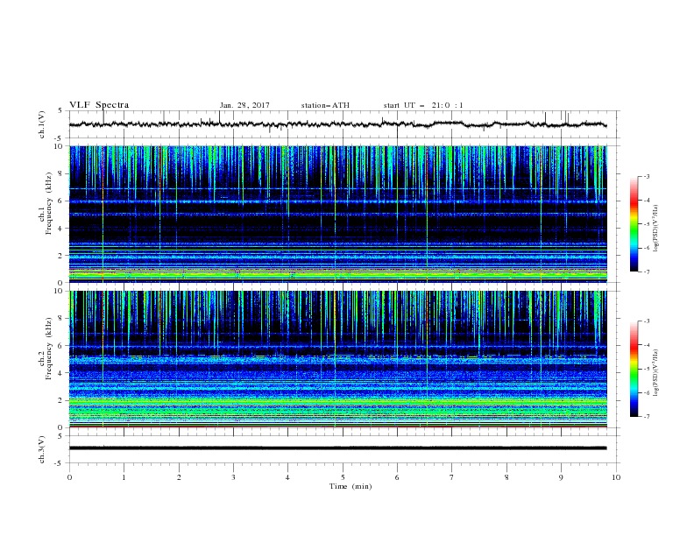The image size is (694, 536).
Task: Click time axis tick label "6"
Action: (397, 477)
